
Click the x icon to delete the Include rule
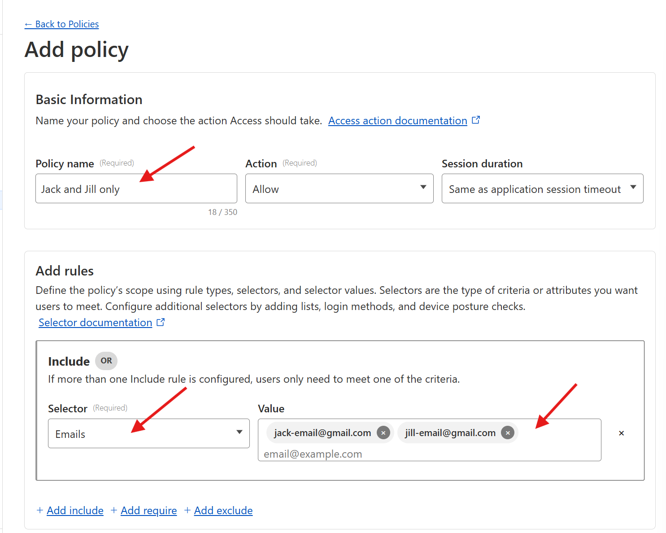pyautogui.click(x=621, y=433)
